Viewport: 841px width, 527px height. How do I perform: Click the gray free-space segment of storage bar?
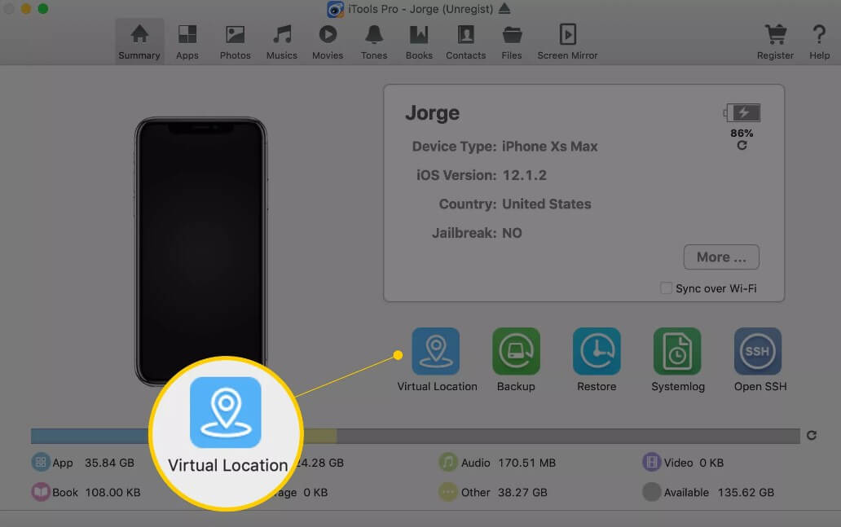(x=569, y=436)
